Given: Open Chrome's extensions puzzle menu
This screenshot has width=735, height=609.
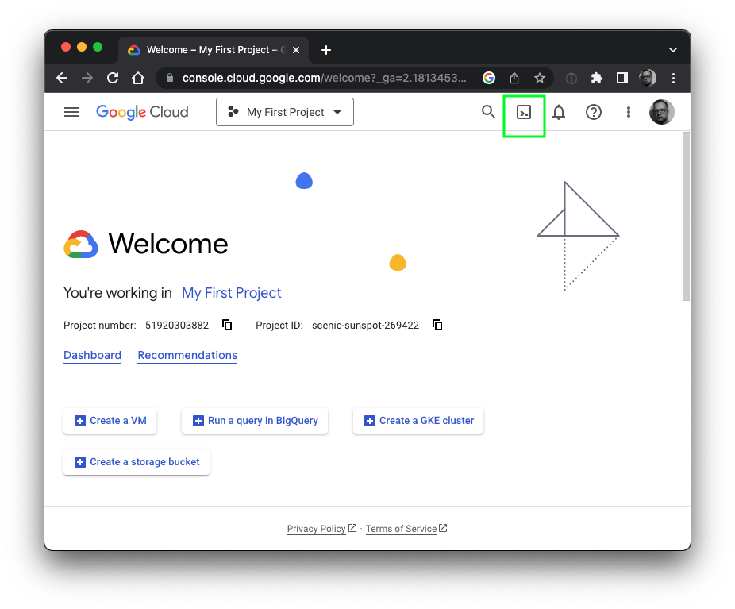Looking at the screenshot, I should [596, 78].
